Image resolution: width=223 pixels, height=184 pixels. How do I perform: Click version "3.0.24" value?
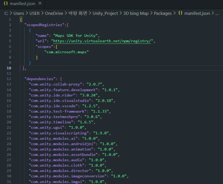tap(89, 95)
